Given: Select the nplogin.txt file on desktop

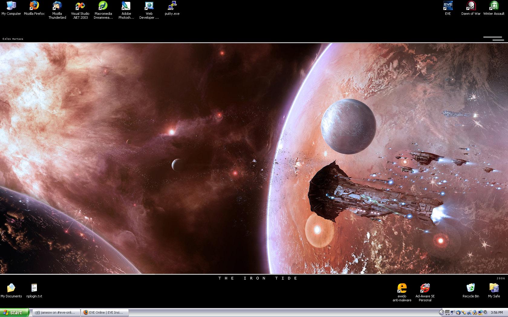Looking at the screenshot, I should click(34, 291).
